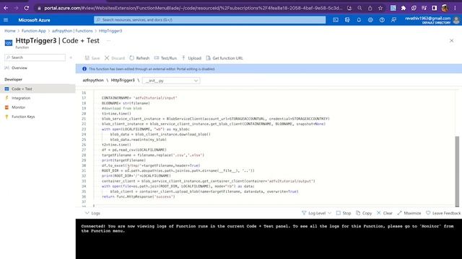Click the code editor vertical scrollbar
This screenshot has height=259, width=462.
coord(457,171)
